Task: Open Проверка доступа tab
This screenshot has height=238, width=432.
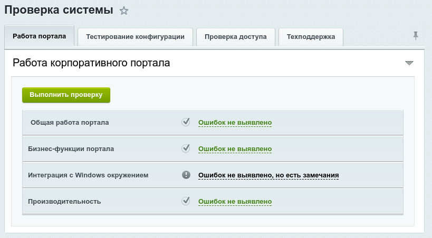Action: pos(236,37)
